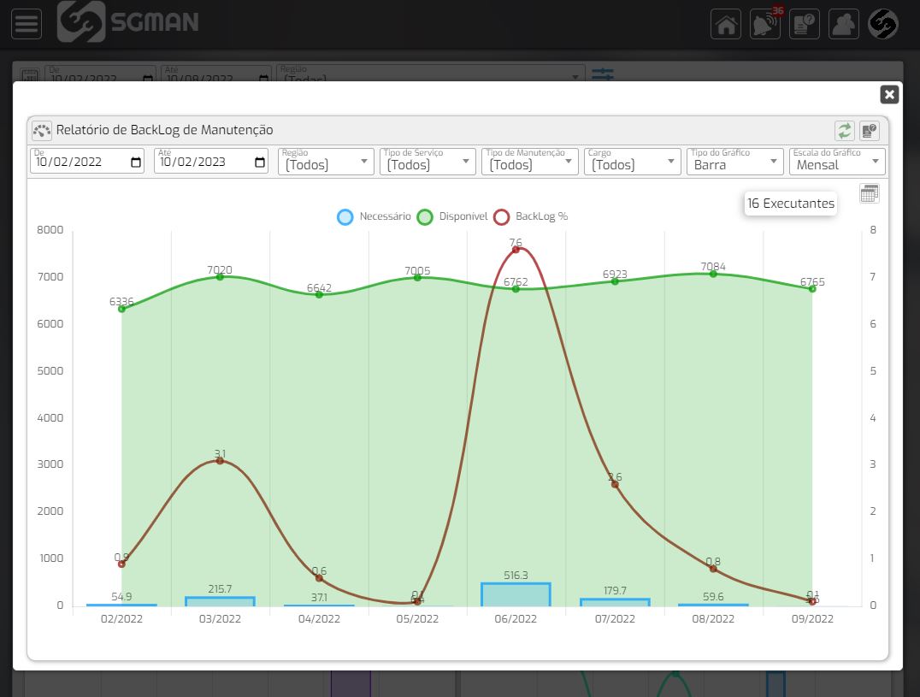Toggle the Necessário legend series
The width and height of the screenshot is (920, 697).
pyautogui.click(x=374, y=217)
